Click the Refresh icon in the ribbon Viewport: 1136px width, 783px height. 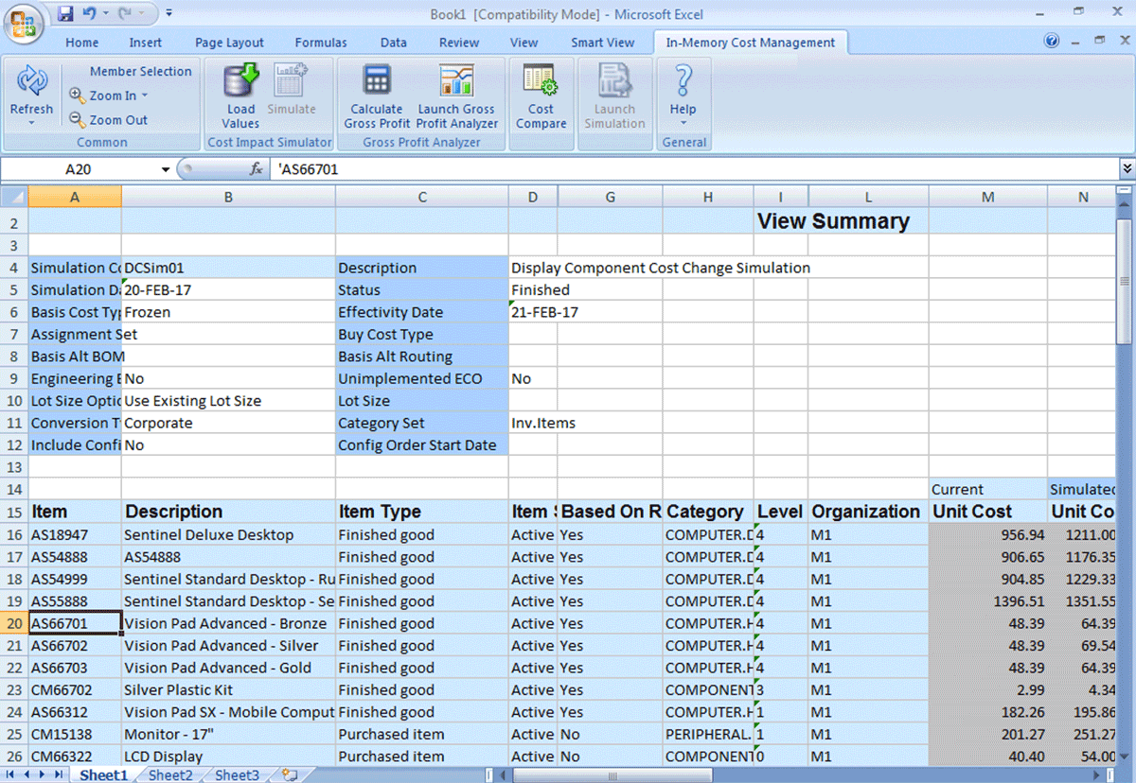[31, 83]
